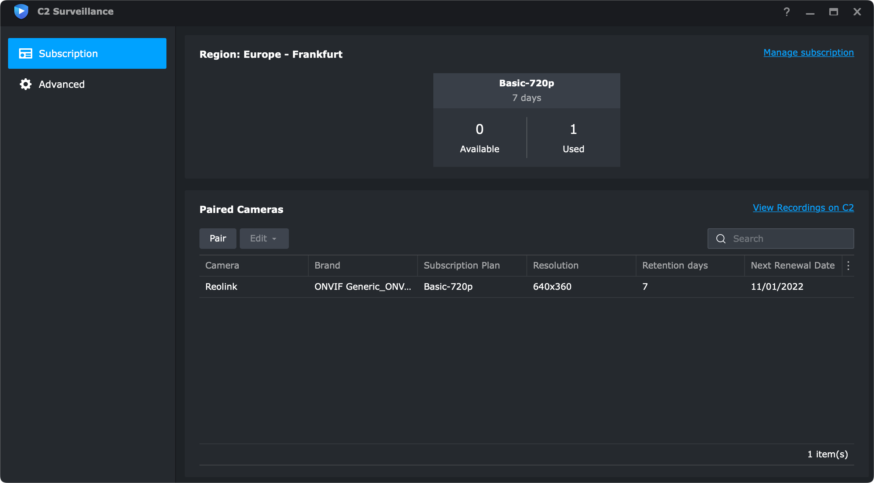Open help via the question mark icon
Screen dimensions: 874x483
(787, 12)
